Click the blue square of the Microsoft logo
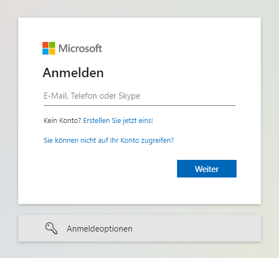This screenshot has width=279, height=258. coord(45,51)
